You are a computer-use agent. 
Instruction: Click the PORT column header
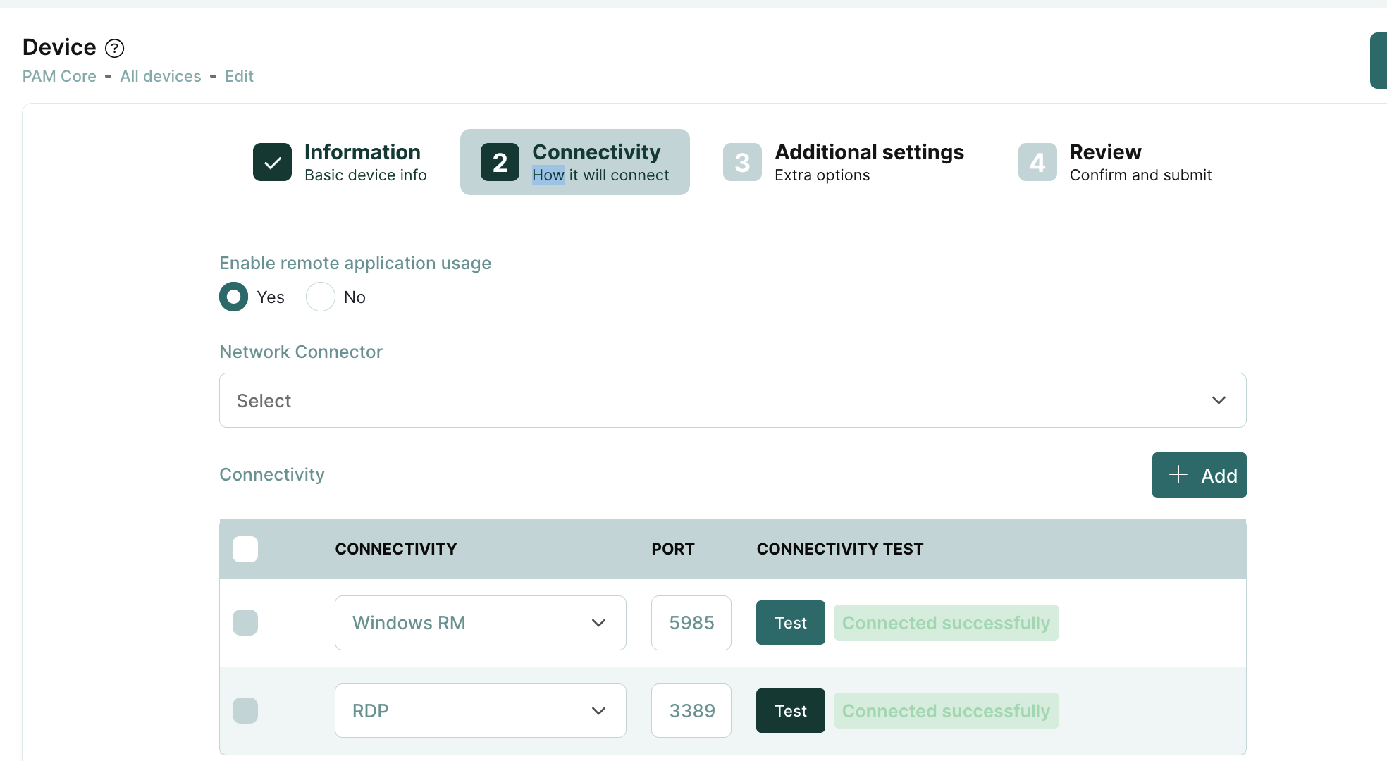673,549
